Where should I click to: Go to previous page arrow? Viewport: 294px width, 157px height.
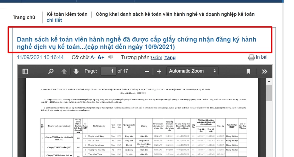pyautogui.click(x=64, y=71)
